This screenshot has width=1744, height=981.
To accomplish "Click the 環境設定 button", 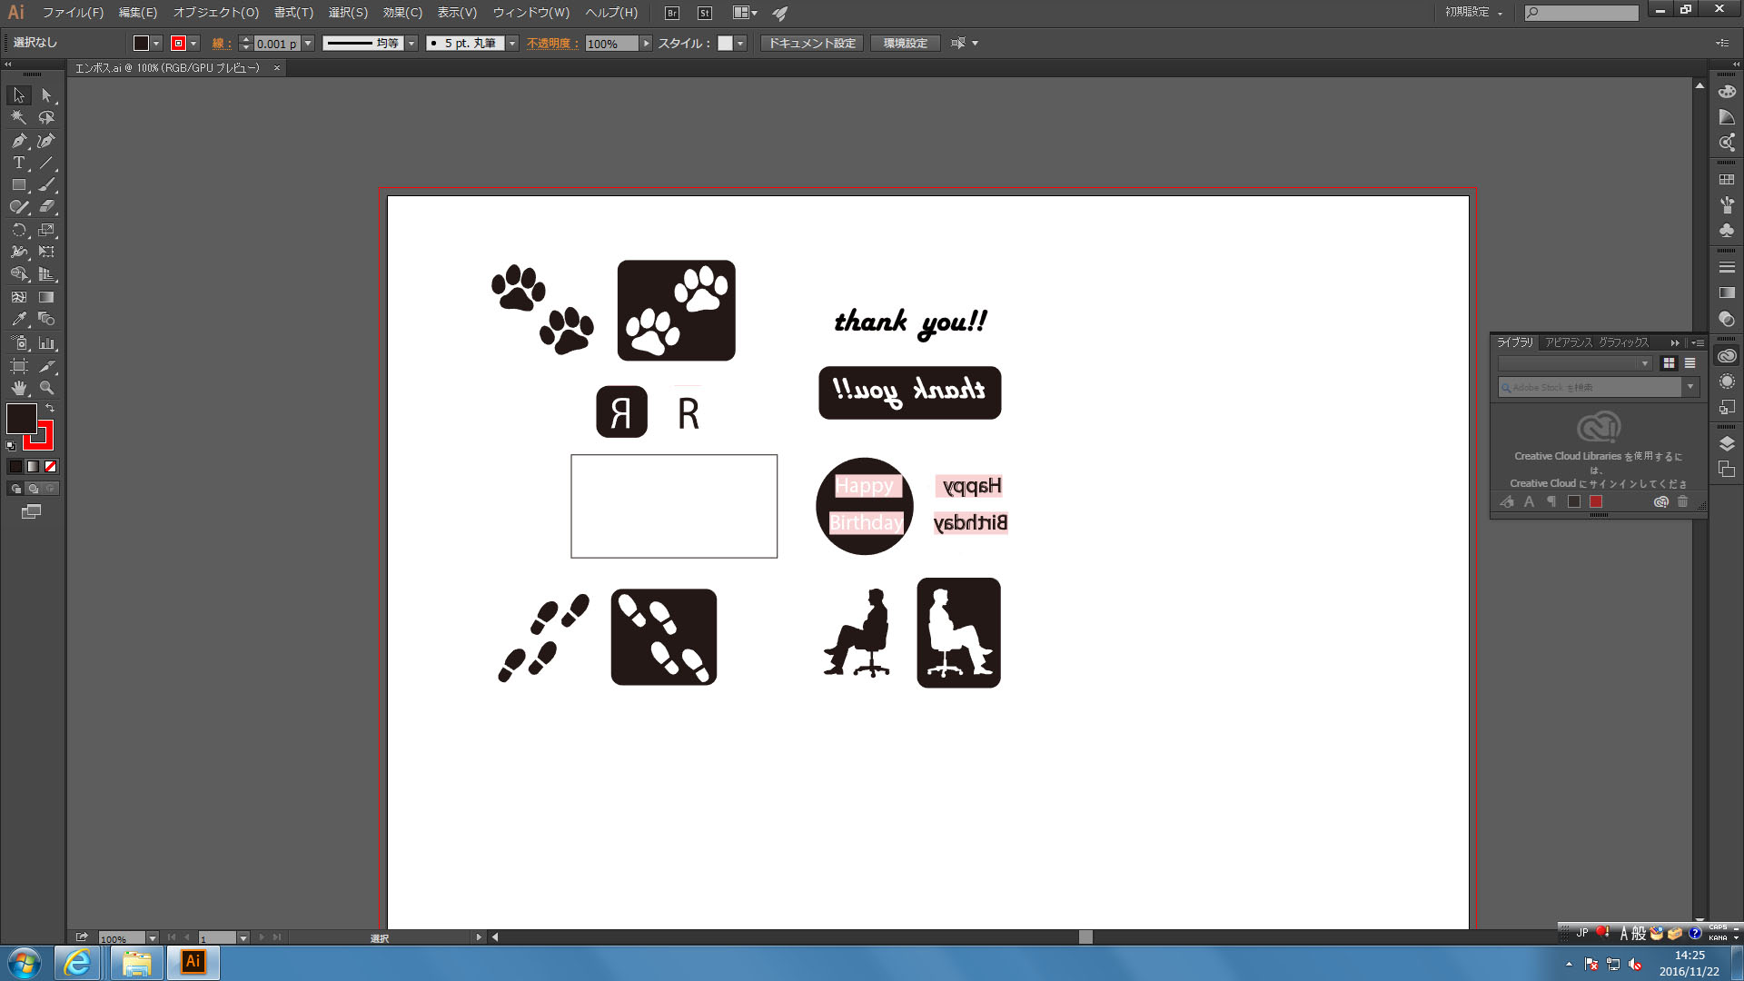I will pyautogui.click(x=905, y=44).
